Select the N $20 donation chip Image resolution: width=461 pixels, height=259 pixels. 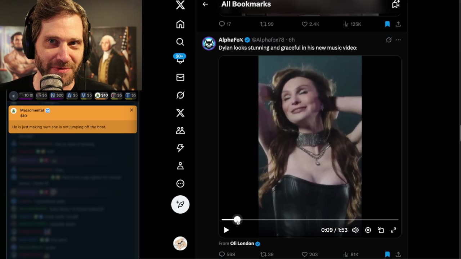[57, 95]
